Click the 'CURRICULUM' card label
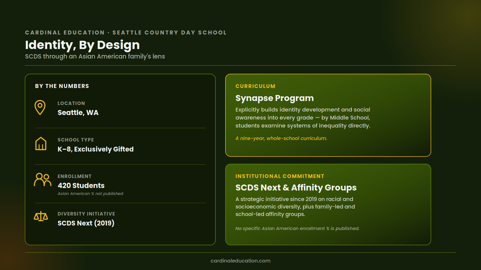This screenshot has height=270, width=481. (255, 86)
